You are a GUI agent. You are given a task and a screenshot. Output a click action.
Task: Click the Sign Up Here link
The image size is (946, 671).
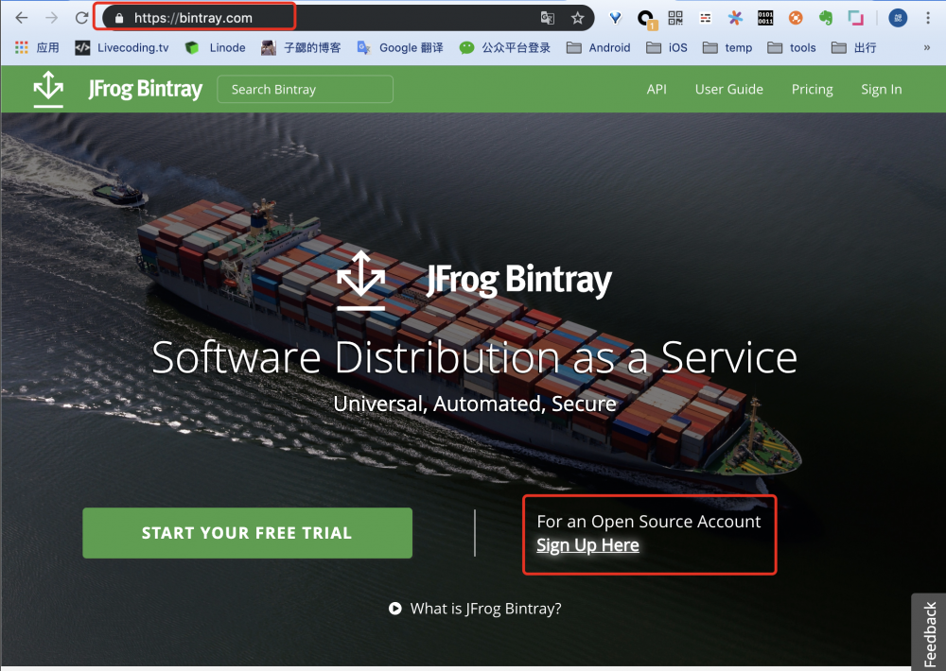587,545
